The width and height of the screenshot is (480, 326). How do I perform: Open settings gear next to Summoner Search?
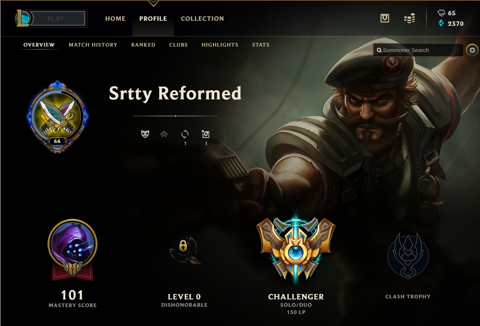click(x=472, y=50)
